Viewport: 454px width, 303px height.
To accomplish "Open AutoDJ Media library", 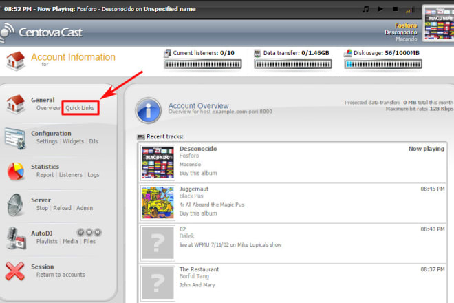I will pyautogui.click(x=70, y=242).
